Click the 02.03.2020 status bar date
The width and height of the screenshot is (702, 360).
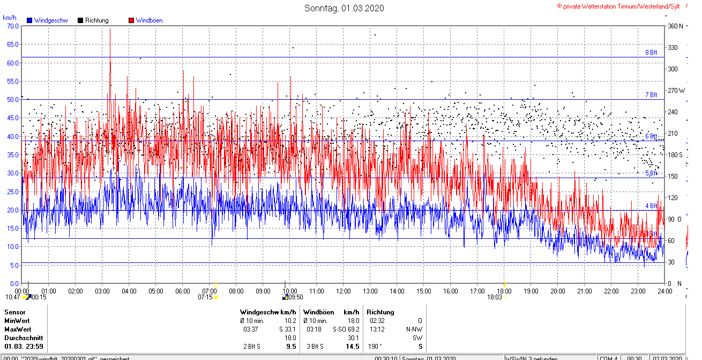pyautogui.click(x=666, y=358)
